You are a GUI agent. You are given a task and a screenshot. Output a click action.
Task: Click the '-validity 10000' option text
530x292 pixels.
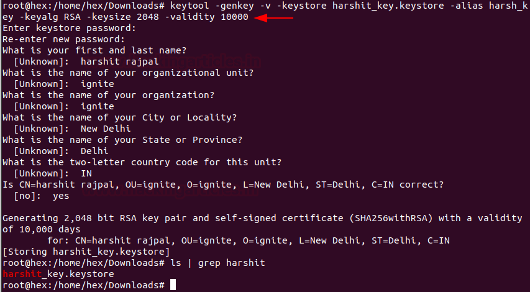pyautogui.click(x=206, y=17)
